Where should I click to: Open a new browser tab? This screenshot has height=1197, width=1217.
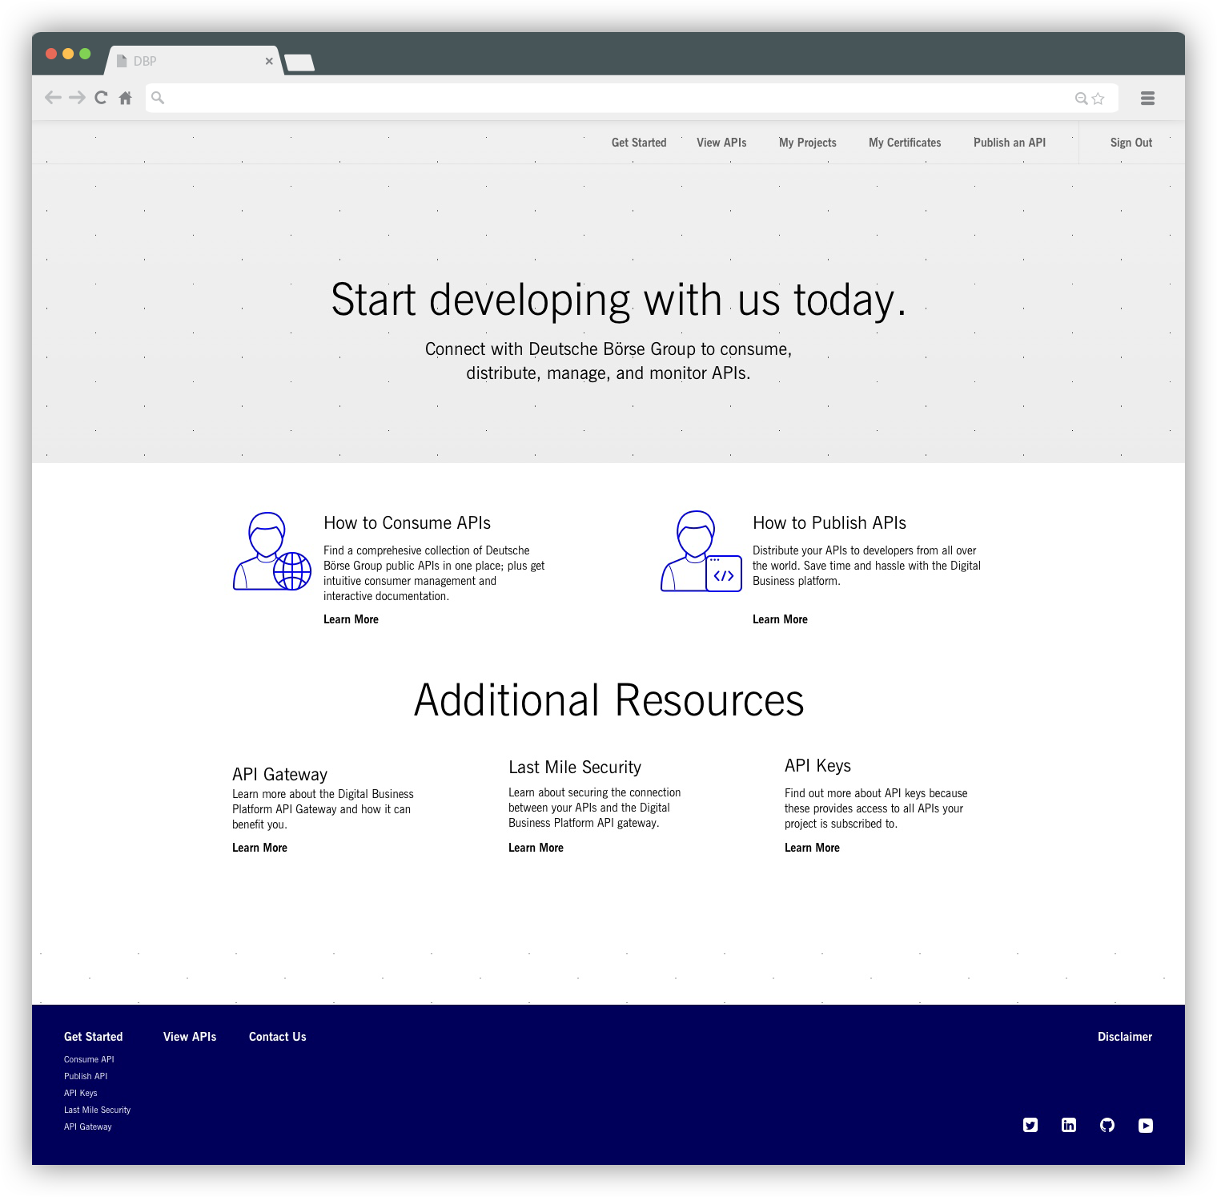tap(299, 62)
